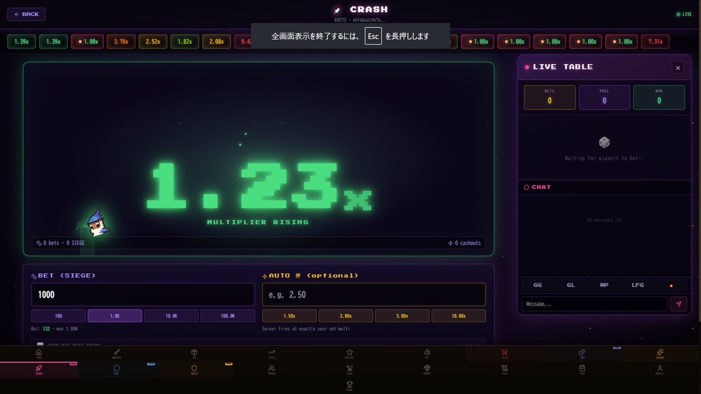701x394 pixels.
Task: Open the Town home icon
Action: pyautogui.click(x=39, y=354)
